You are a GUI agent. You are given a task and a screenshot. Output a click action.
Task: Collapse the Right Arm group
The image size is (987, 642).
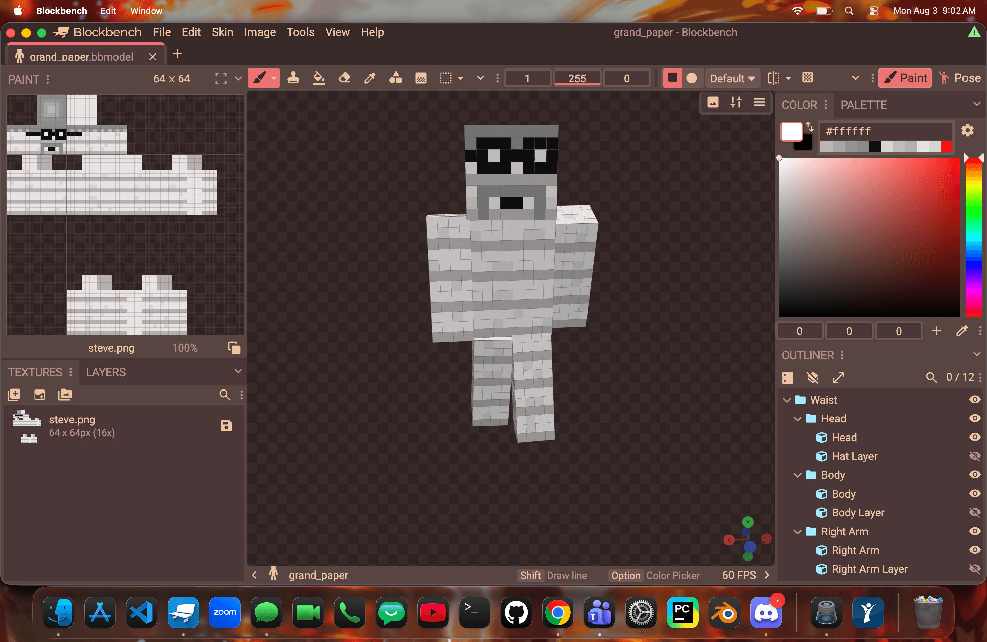(797, 532)
